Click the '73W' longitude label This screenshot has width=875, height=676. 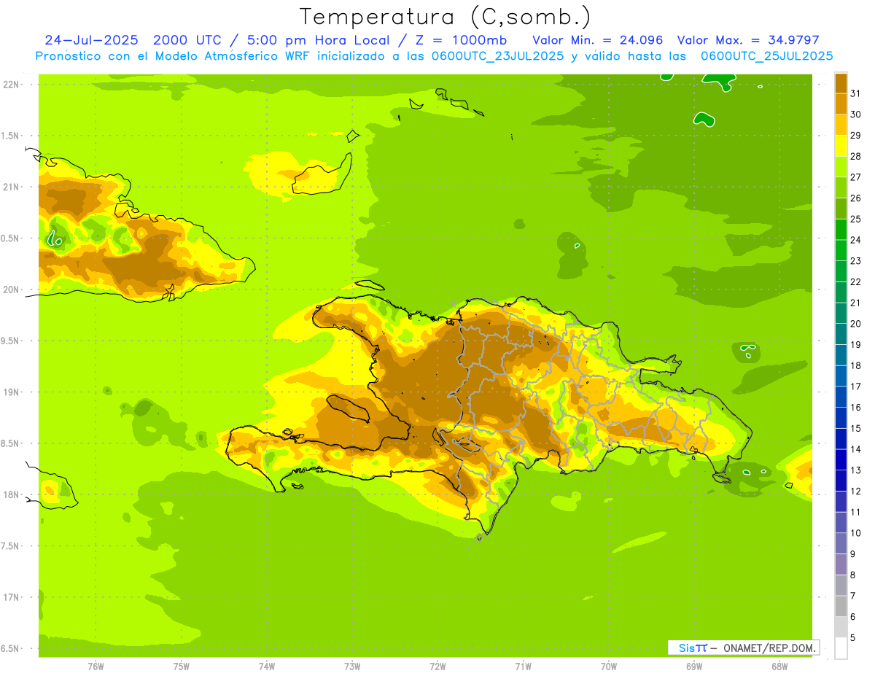(x=352, y=667)
